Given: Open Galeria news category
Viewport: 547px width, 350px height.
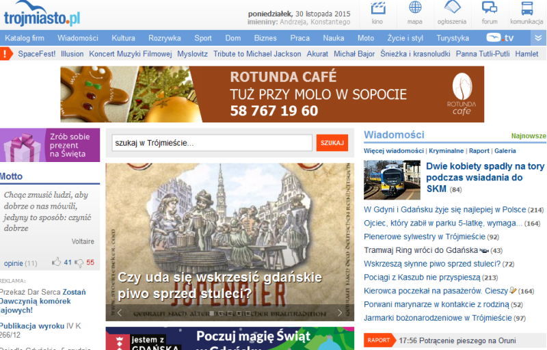Looking at the screenshot, I should tap(505, 151).
